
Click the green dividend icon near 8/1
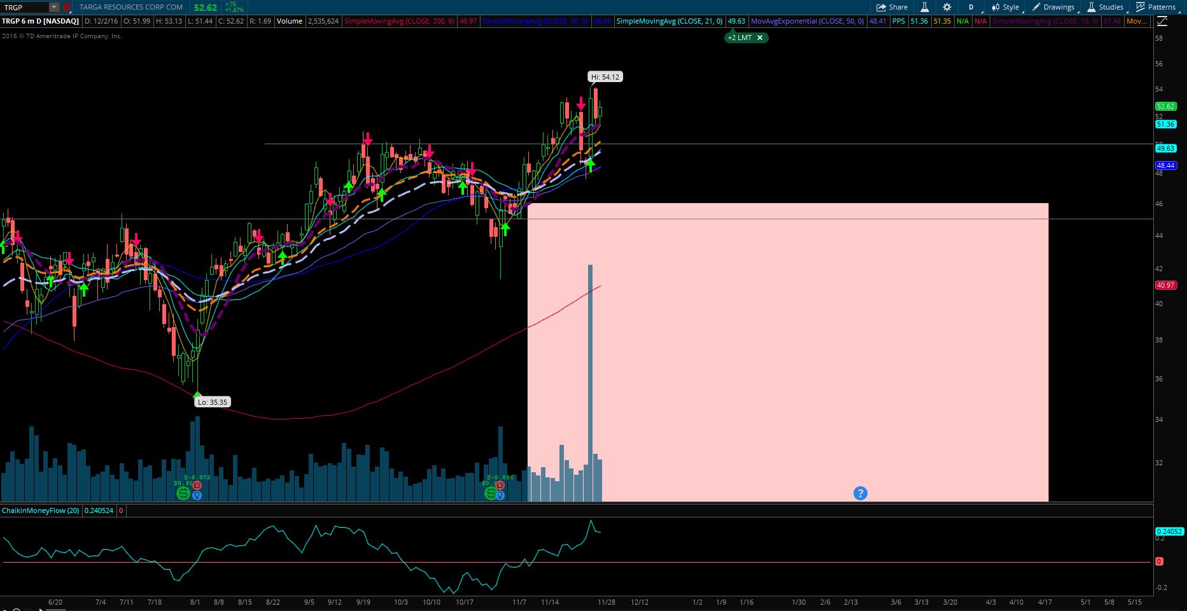(x=183, y=493)
